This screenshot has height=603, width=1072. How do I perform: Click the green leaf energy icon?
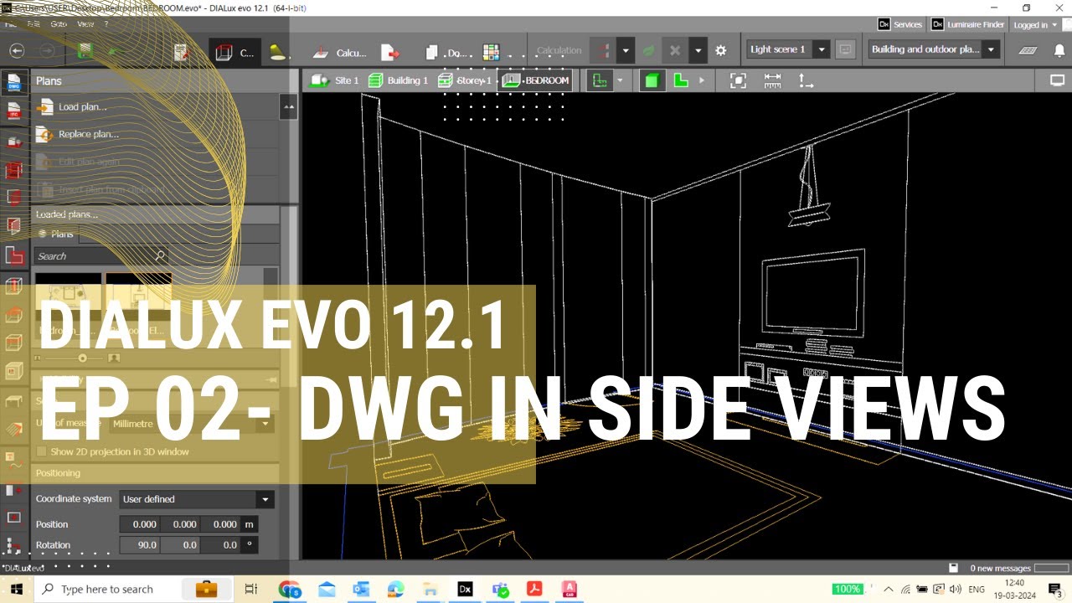(x=648, y=51)
